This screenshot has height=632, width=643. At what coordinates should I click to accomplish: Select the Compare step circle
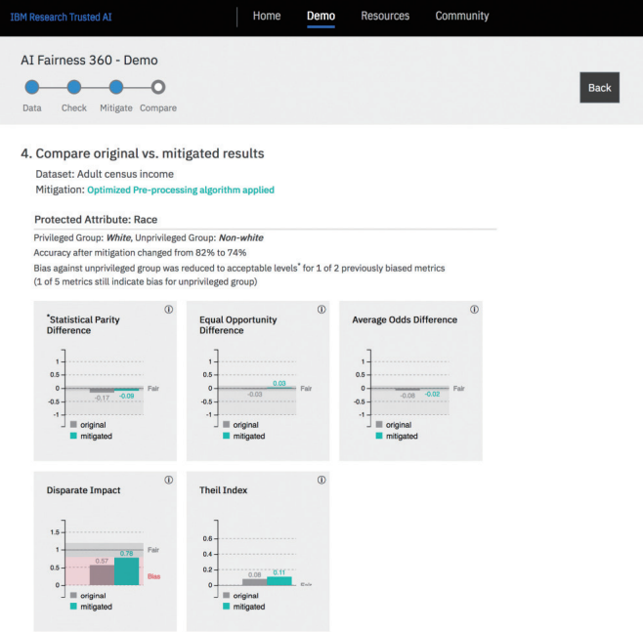[x=158, y=87]
